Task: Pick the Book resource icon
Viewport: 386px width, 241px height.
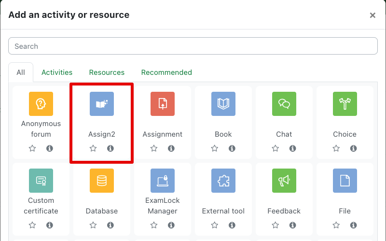Action: (223, 104)
